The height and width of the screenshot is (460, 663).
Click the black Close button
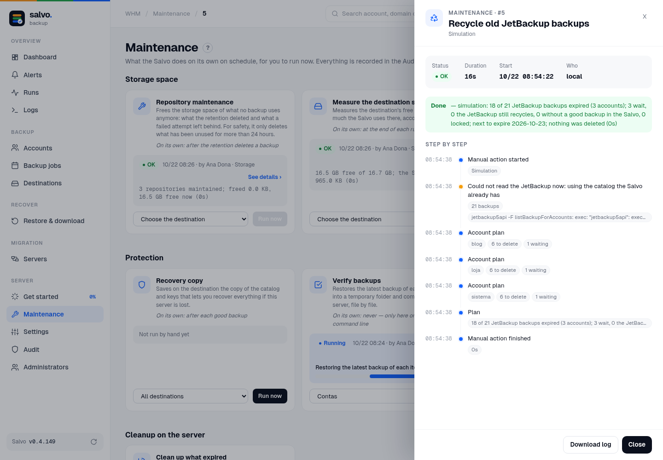(637, 444)
